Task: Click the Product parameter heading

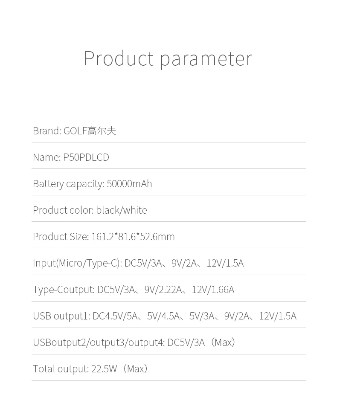Action: pyautogui.click(x=168, y=58)
